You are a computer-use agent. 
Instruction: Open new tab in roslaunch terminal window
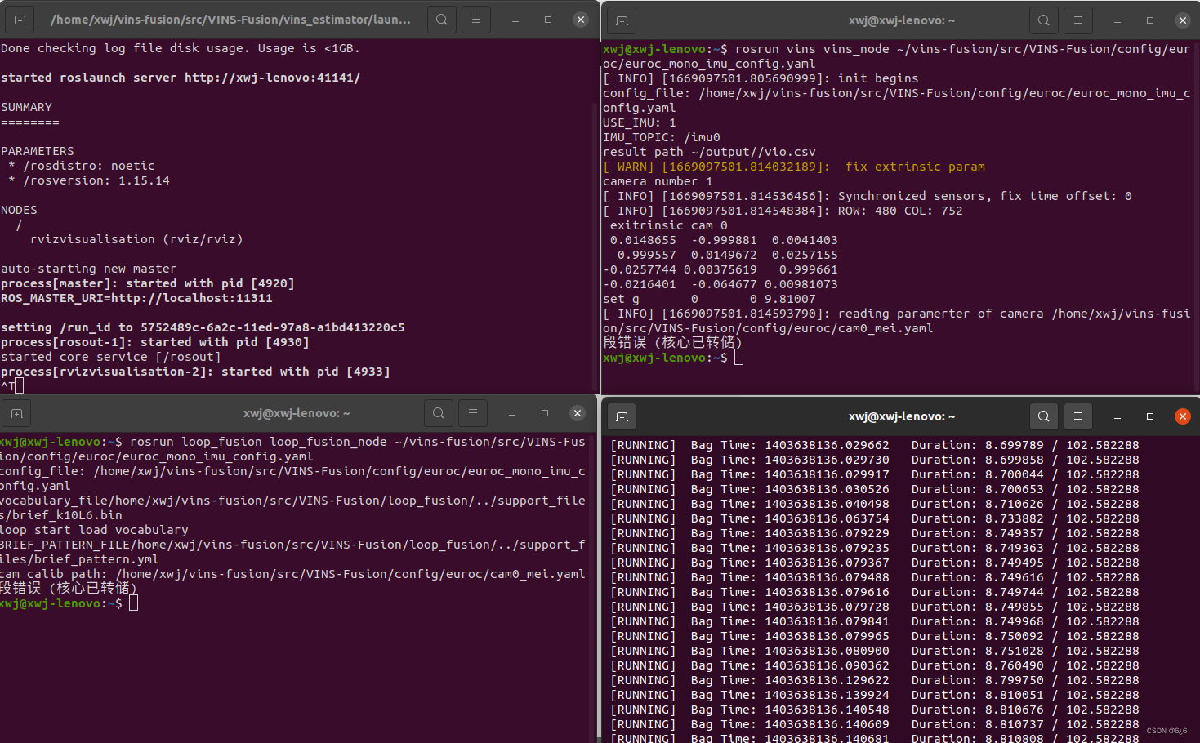point(20,20)
